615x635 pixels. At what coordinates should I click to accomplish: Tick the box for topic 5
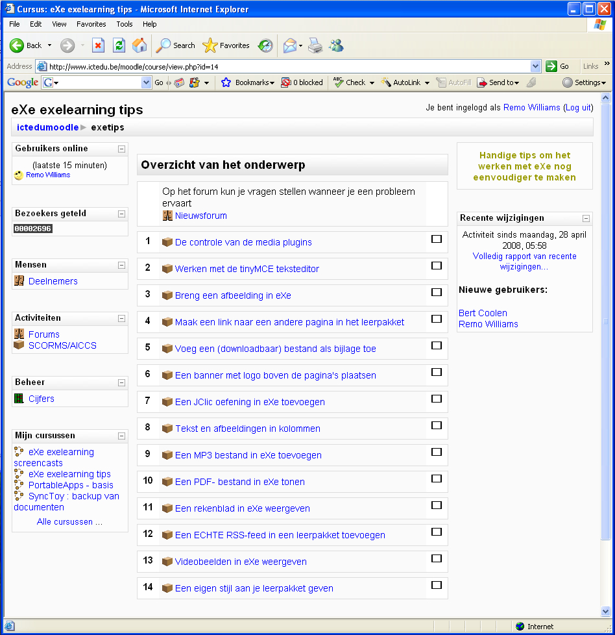pyautogui.click(x=437, y=345)
